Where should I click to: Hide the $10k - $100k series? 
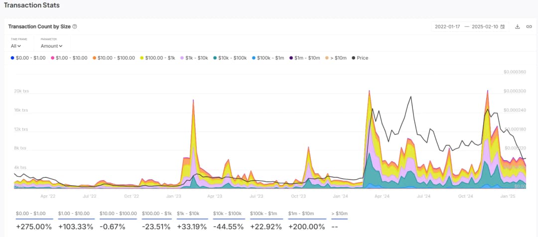pyautogui.click(x=229, y=58)
